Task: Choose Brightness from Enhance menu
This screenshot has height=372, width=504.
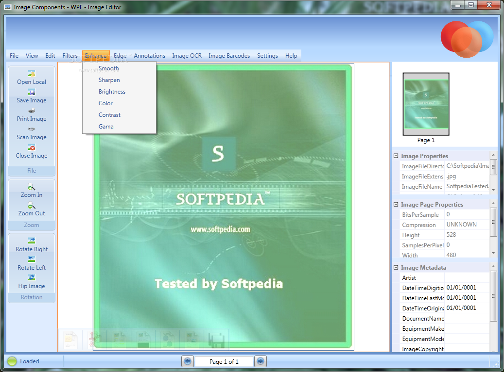Action: tap(119, 92)
